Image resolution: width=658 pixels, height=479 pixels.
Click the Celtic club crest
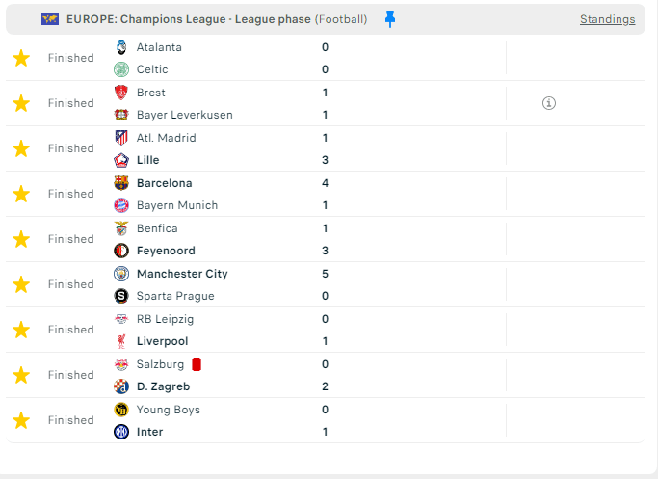coord(121,69)
